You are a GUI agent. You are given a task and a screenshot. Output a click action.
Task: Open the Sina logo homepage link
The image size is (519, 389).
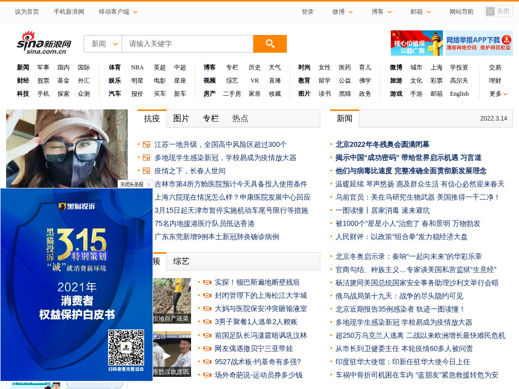(44, 43)
